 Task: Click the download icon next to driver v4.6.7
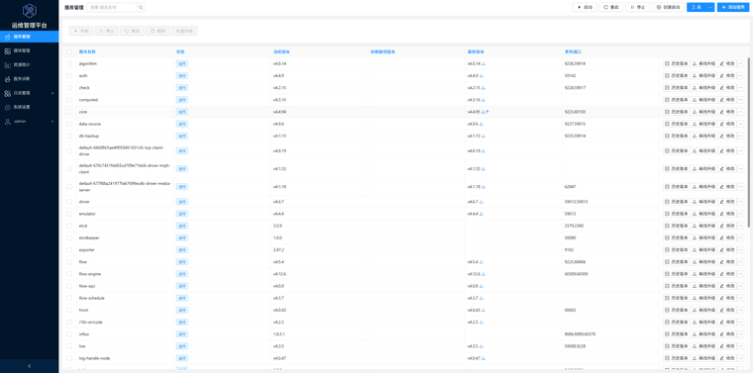pyautogui.click(x=482, y=202)
